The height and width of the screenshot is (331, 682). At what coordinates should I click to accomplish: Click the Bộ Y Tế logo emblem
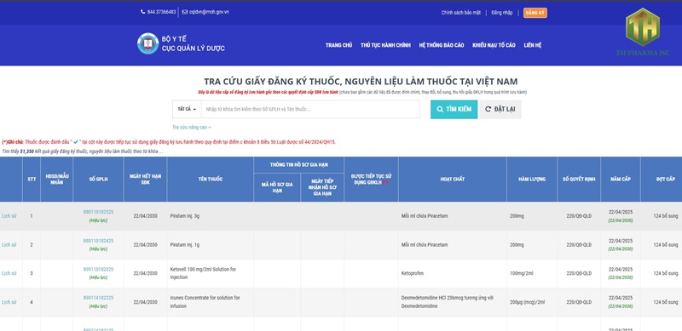click(x=147, y=43)
